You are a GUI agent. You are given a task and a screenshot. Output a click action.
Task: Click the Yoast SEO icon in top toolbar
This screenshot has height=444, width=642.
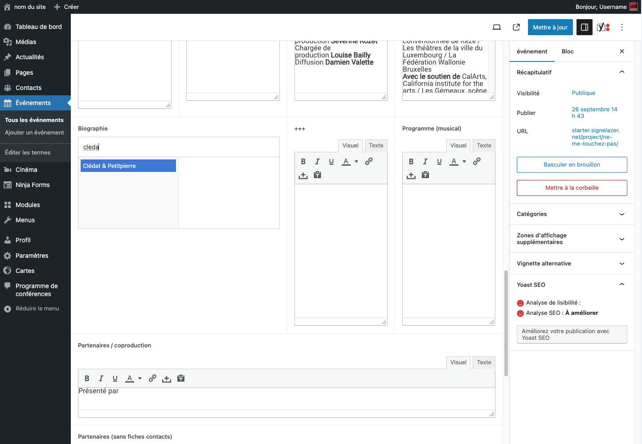click(x=603, y=27)
